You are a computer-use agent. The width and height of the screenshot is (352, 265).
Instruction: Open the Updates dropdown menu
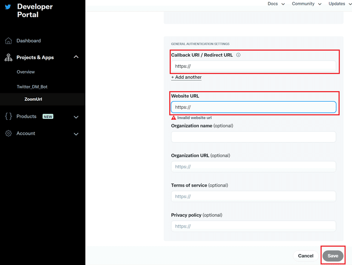[340, 4]
